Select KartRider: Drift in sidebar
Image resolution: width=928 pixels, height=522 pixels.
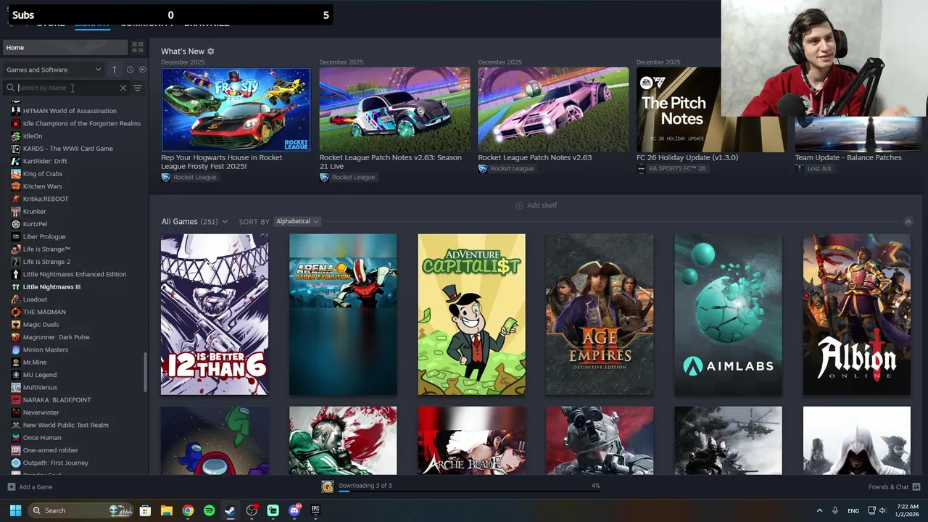pos(45,161)
